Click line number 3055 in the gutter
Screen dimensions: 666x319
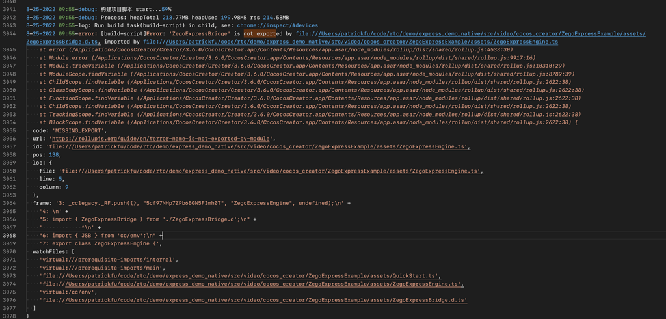(9, 130)
